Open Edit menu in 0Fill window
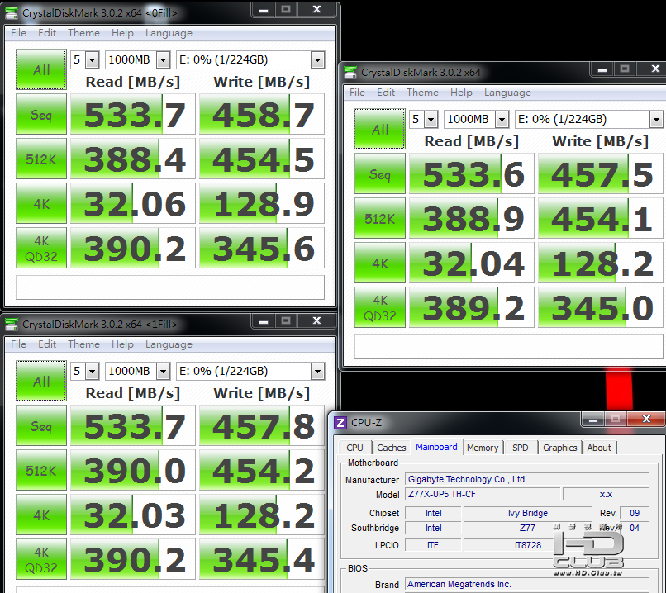 coord(47,33)
